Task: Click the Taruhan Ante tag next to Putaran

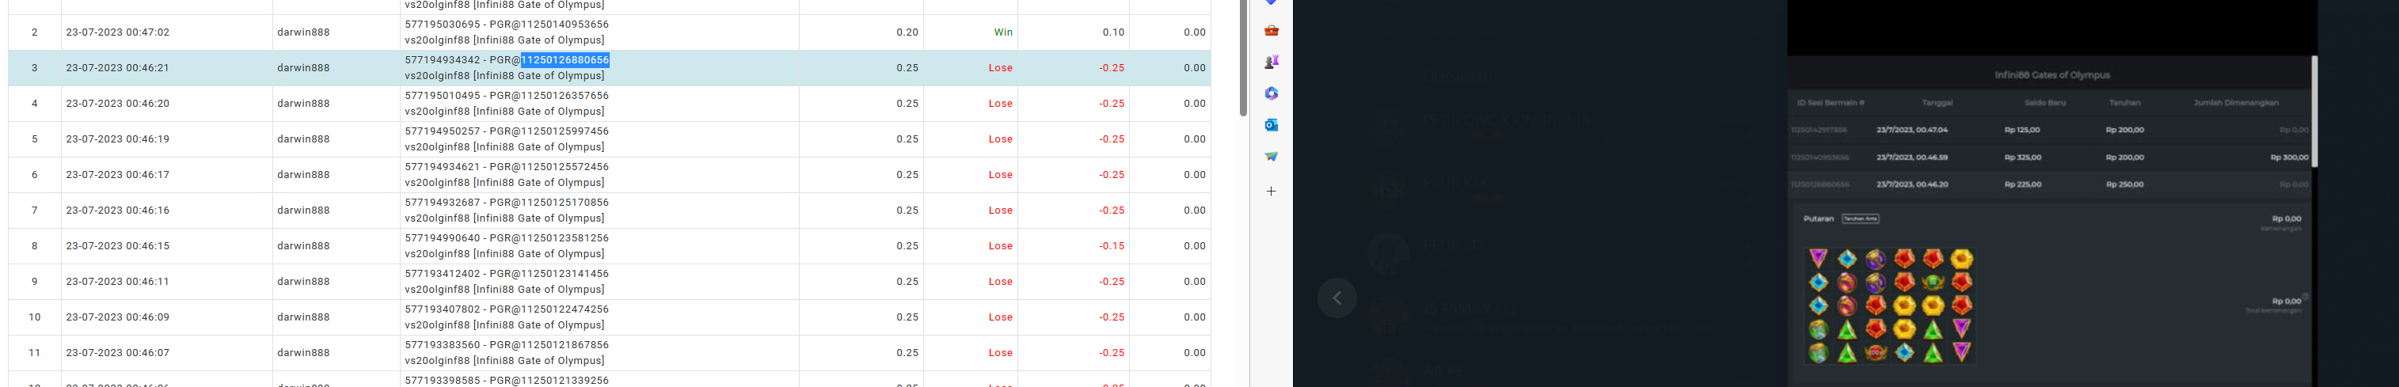Action: coord(1861,218)
